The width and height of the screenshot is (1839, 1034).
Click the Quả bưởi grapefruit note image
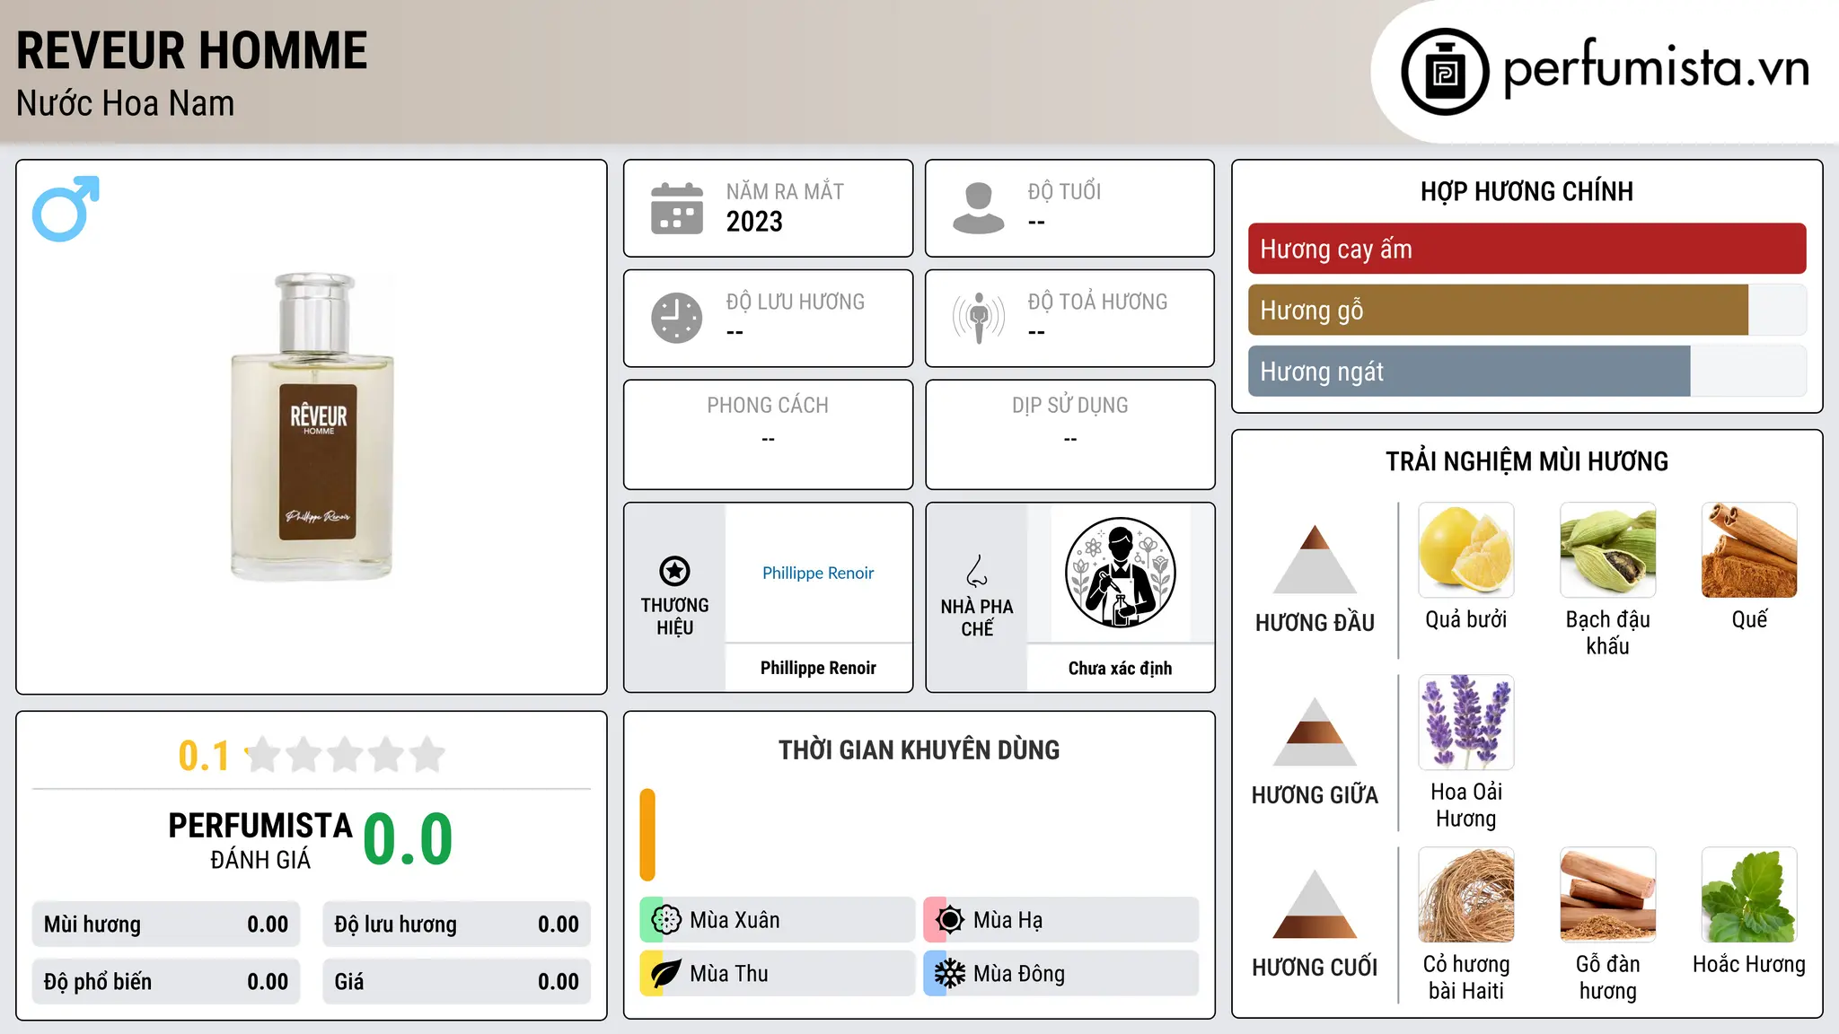tap(1466, 550)
